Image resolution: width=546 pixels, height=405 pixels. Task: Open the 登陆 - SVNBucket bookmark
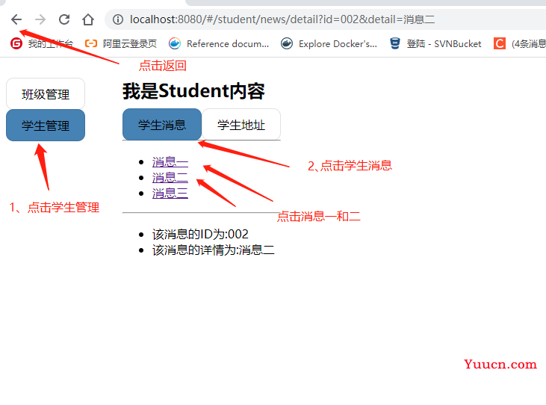coord(435,43)
